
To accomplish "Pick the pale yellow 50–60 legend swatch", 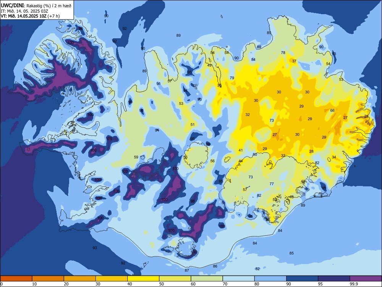I will tap(175, 279).
